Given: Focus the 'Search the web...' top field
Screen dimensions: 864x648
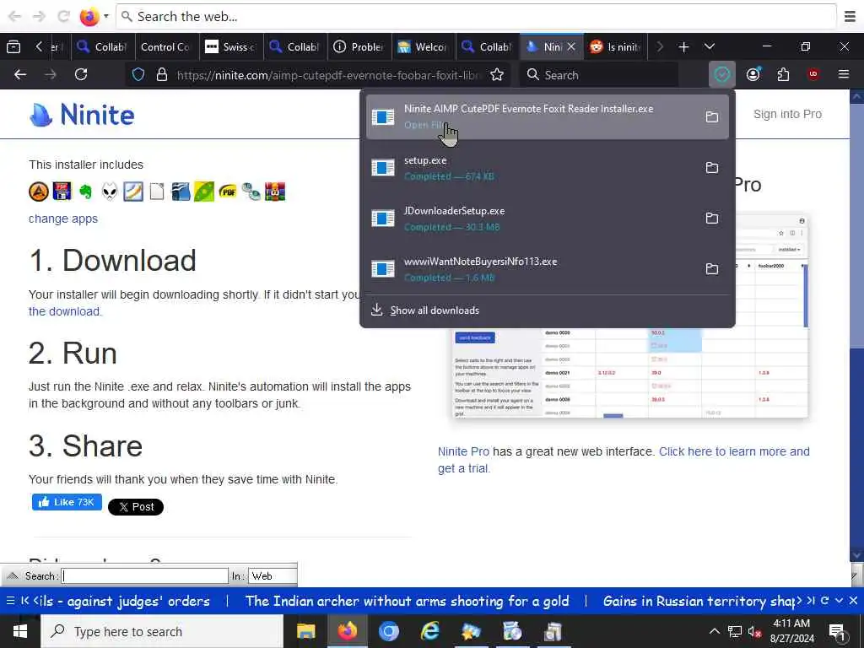Looking at the screenshot, I should (477, 17).
